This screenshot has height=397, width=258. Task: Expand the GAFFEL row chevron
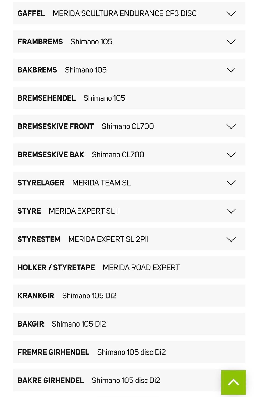pos(231,13)
